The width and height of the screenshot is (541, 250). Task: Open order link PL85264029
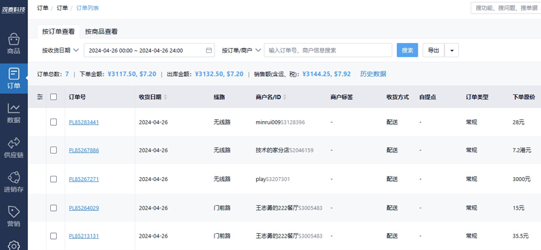tap(84, 208)
